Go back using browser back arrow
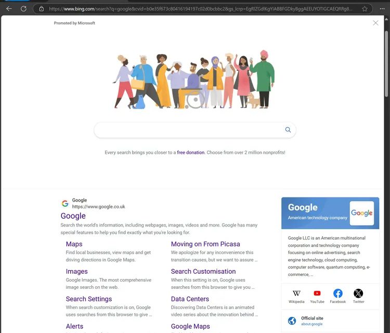This screenshot has width=390, height=333. point(9,9)
